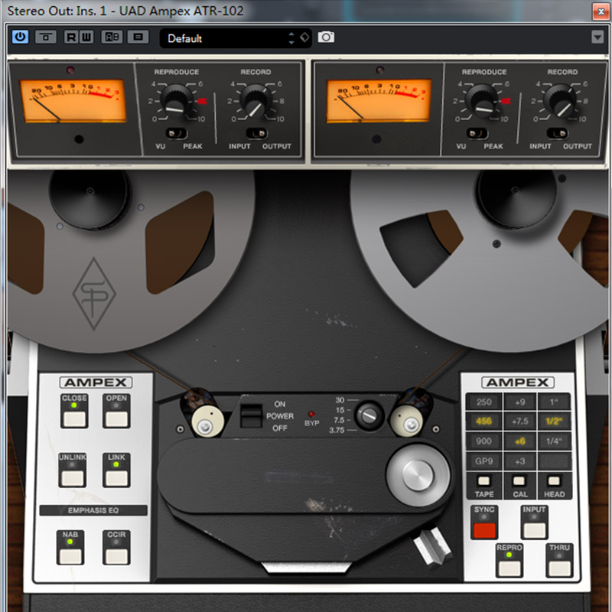Open the plugin functions menu arrow at top right
The image size is (612, 612).
point(597,37)
